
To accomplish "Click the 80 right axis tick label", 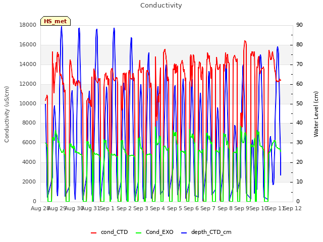I will pyautogui.click(x=299, y=45).
